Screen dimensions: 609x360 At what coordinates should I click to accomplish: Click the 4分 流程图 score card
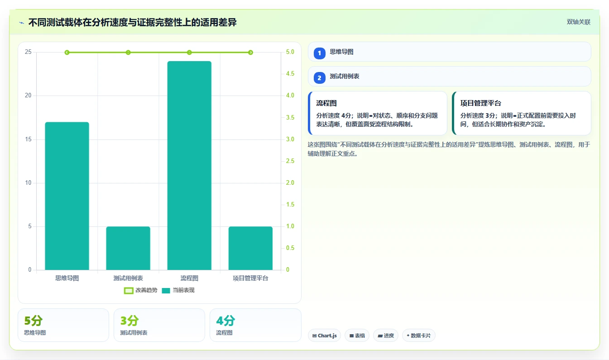click(x=255, y=325)
